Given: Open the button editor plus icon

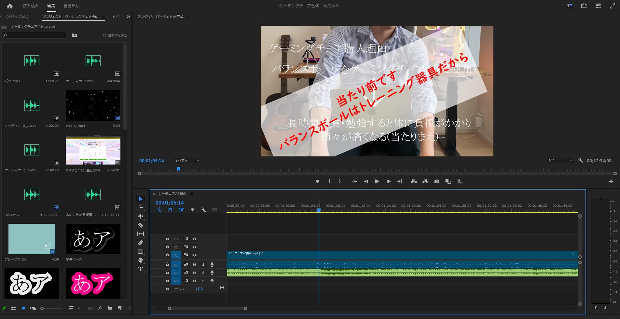Looking at the screenshot, I should tap(611, 181).
